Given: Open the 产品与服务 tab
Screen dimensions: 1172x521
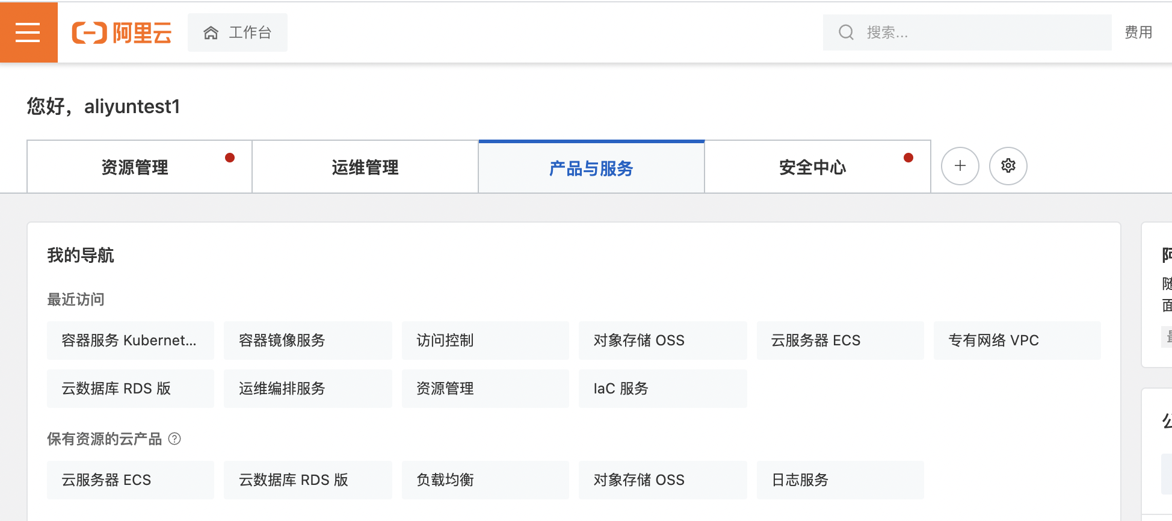Looking at the screenshot, I should (x=591, y=168).
